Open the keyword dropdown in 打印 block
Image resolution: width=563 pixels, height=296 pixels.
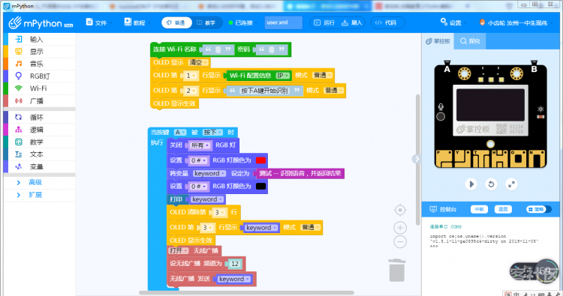pyautogui.click(x=207, y=199)
